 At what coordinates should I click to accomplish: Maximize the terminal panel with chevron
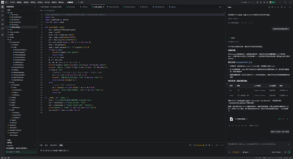(220, 145)
